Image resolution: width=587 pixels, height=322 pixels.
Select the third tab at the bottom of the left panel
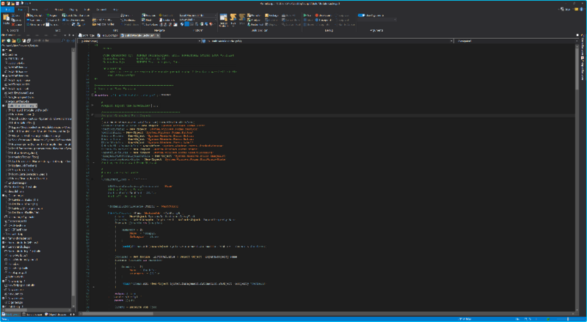point(56,315)
